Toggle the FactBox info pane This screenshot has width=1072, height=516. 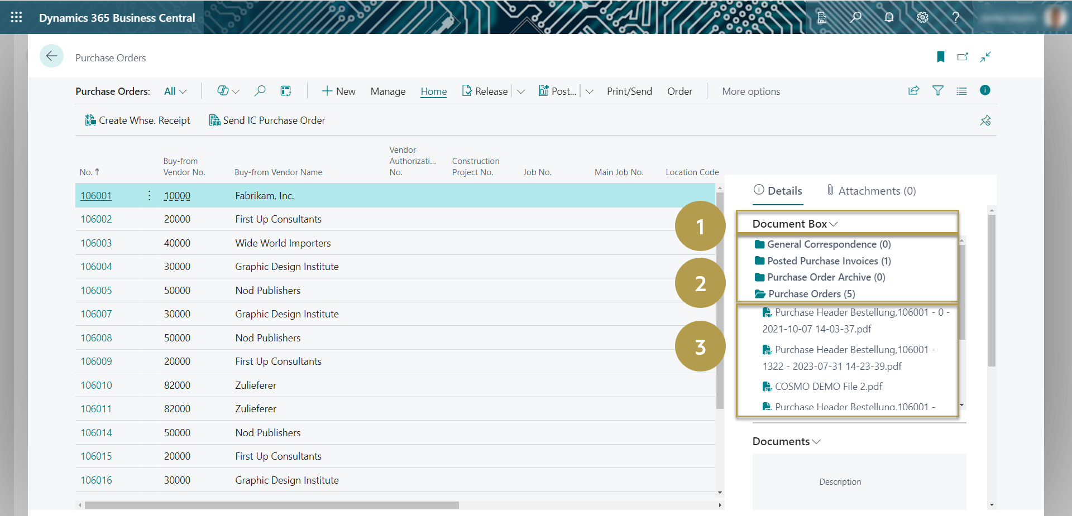click(x=985, y=90)
